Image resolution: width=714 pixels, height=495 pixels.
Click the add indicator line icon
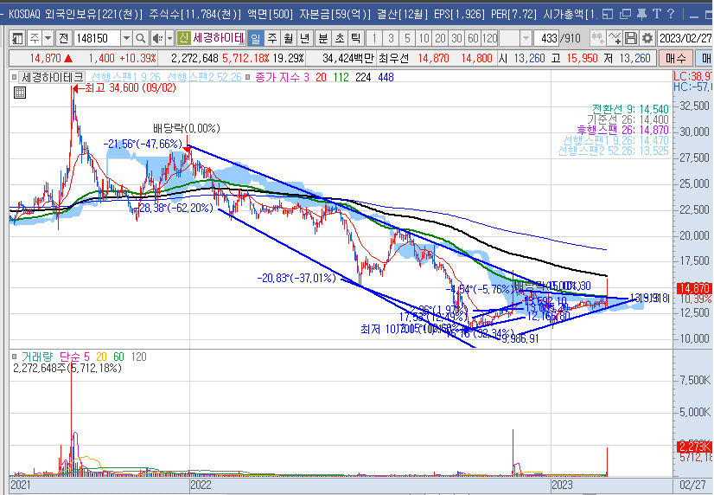tap(615, 38)
